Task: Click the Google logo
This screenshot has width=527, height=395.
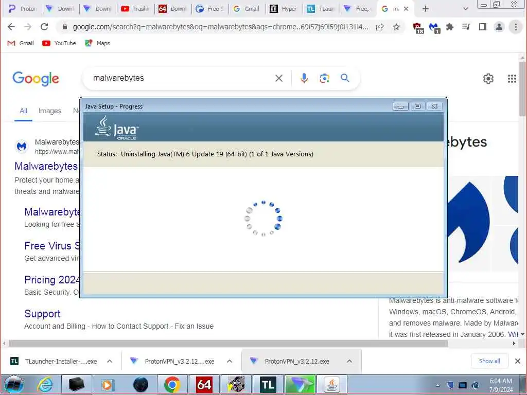Action: [x=36, y=79]
